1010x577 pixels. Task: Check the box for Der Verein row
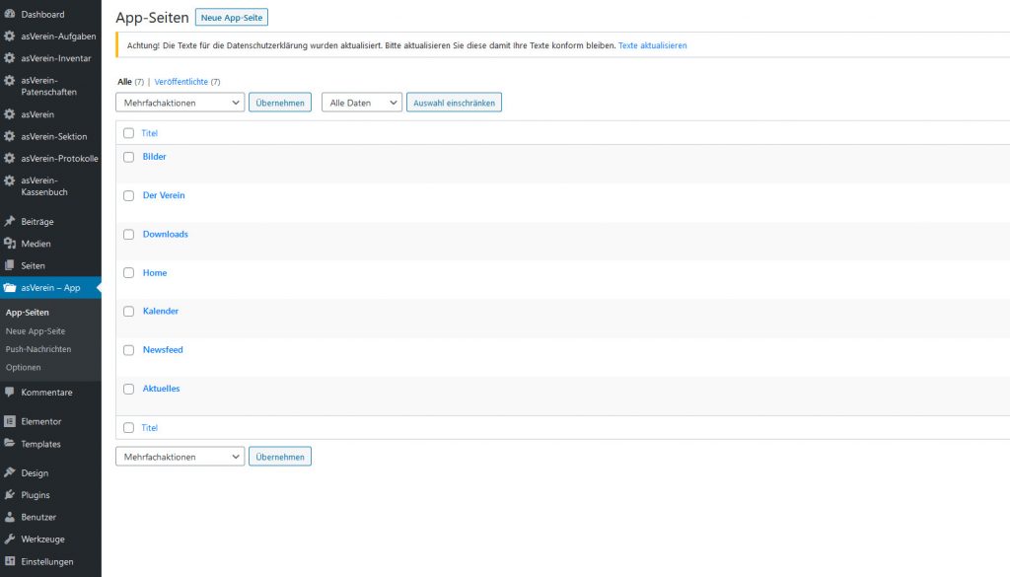pyautogui.click(x=129, y=195)
